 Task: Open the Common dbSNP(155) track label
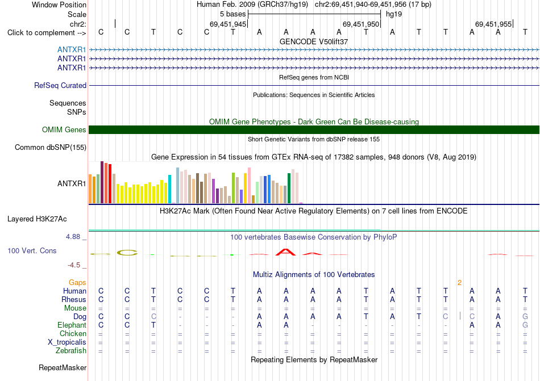click(x=51, y=147)
